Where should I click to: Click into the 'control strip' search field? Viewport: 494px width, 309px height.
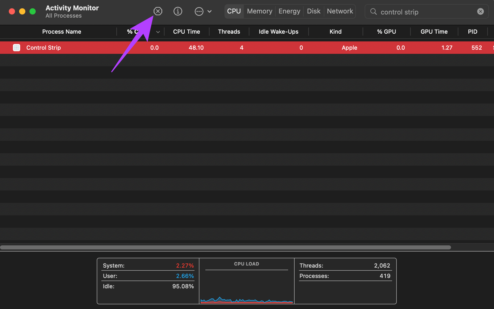coord(424,12)
